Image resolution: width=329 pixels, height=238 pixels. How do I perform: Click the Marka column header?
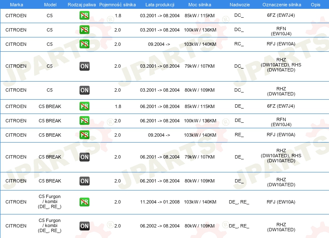[x=16, y=5]
